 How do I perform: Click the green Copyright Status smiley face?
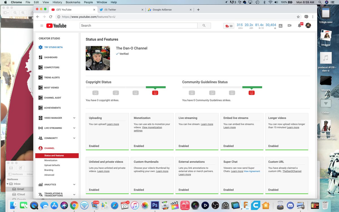point(155,93)
